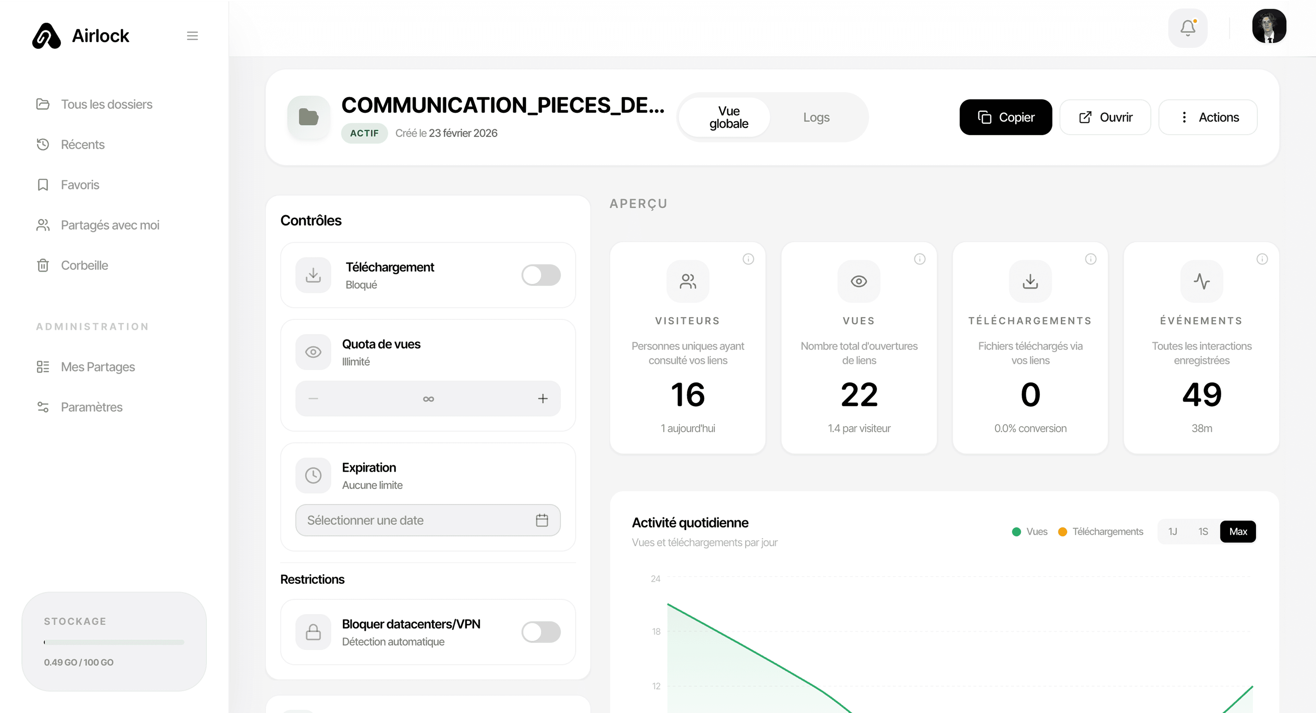Open Mes Partages under Administration
Viewport: 1316px width, 713px height.
98,366
